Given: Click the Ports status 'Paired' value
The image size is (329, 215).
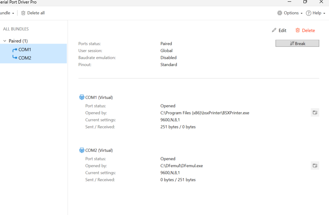Looking at the screenshot, I should pyautogui.click(x=166, y=44).
